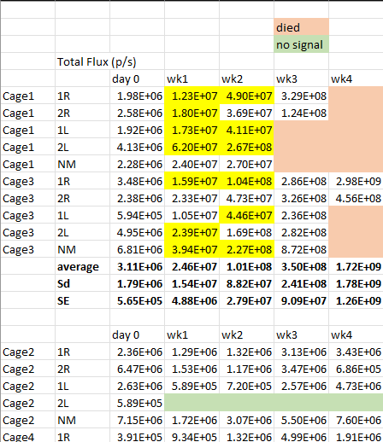Select cell with value 2.70E+07
Screen dimensions: 383x442
point(246,164)
